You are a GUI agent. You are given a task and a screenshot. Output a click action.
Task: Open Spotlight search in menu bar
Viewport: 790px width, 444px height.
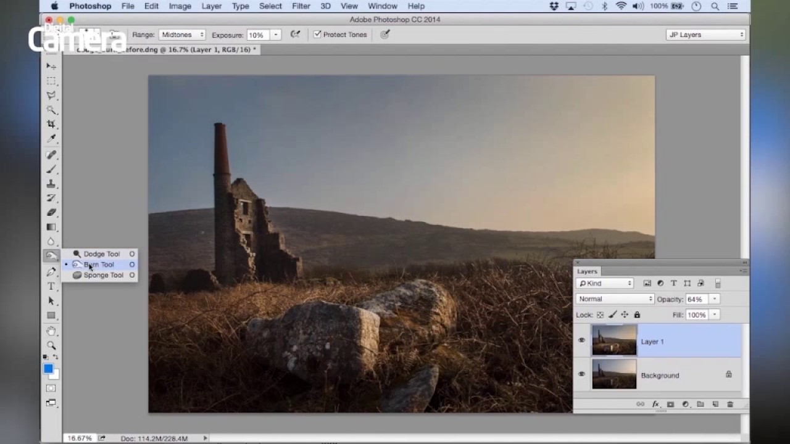(x=715, y=6)
